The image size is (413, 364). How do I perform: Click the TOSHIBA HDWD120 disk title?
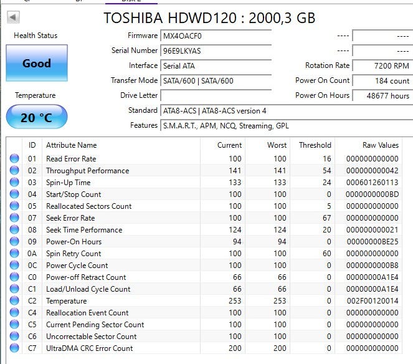point(209,18)
